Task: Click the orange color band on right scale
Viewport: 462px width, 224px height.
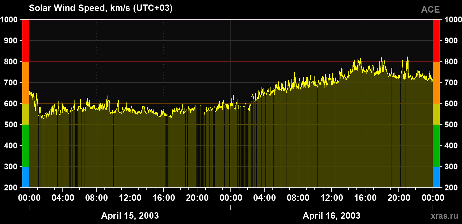Action: (x=437, y=83)
